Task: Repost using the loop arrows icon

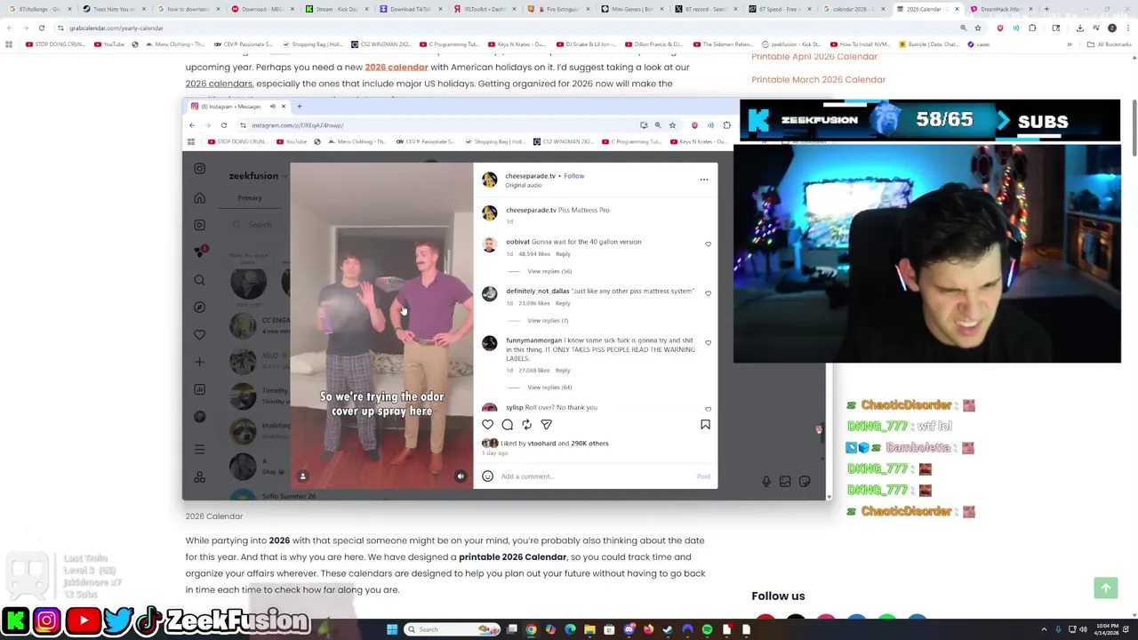Action: [x=526, y=425]
